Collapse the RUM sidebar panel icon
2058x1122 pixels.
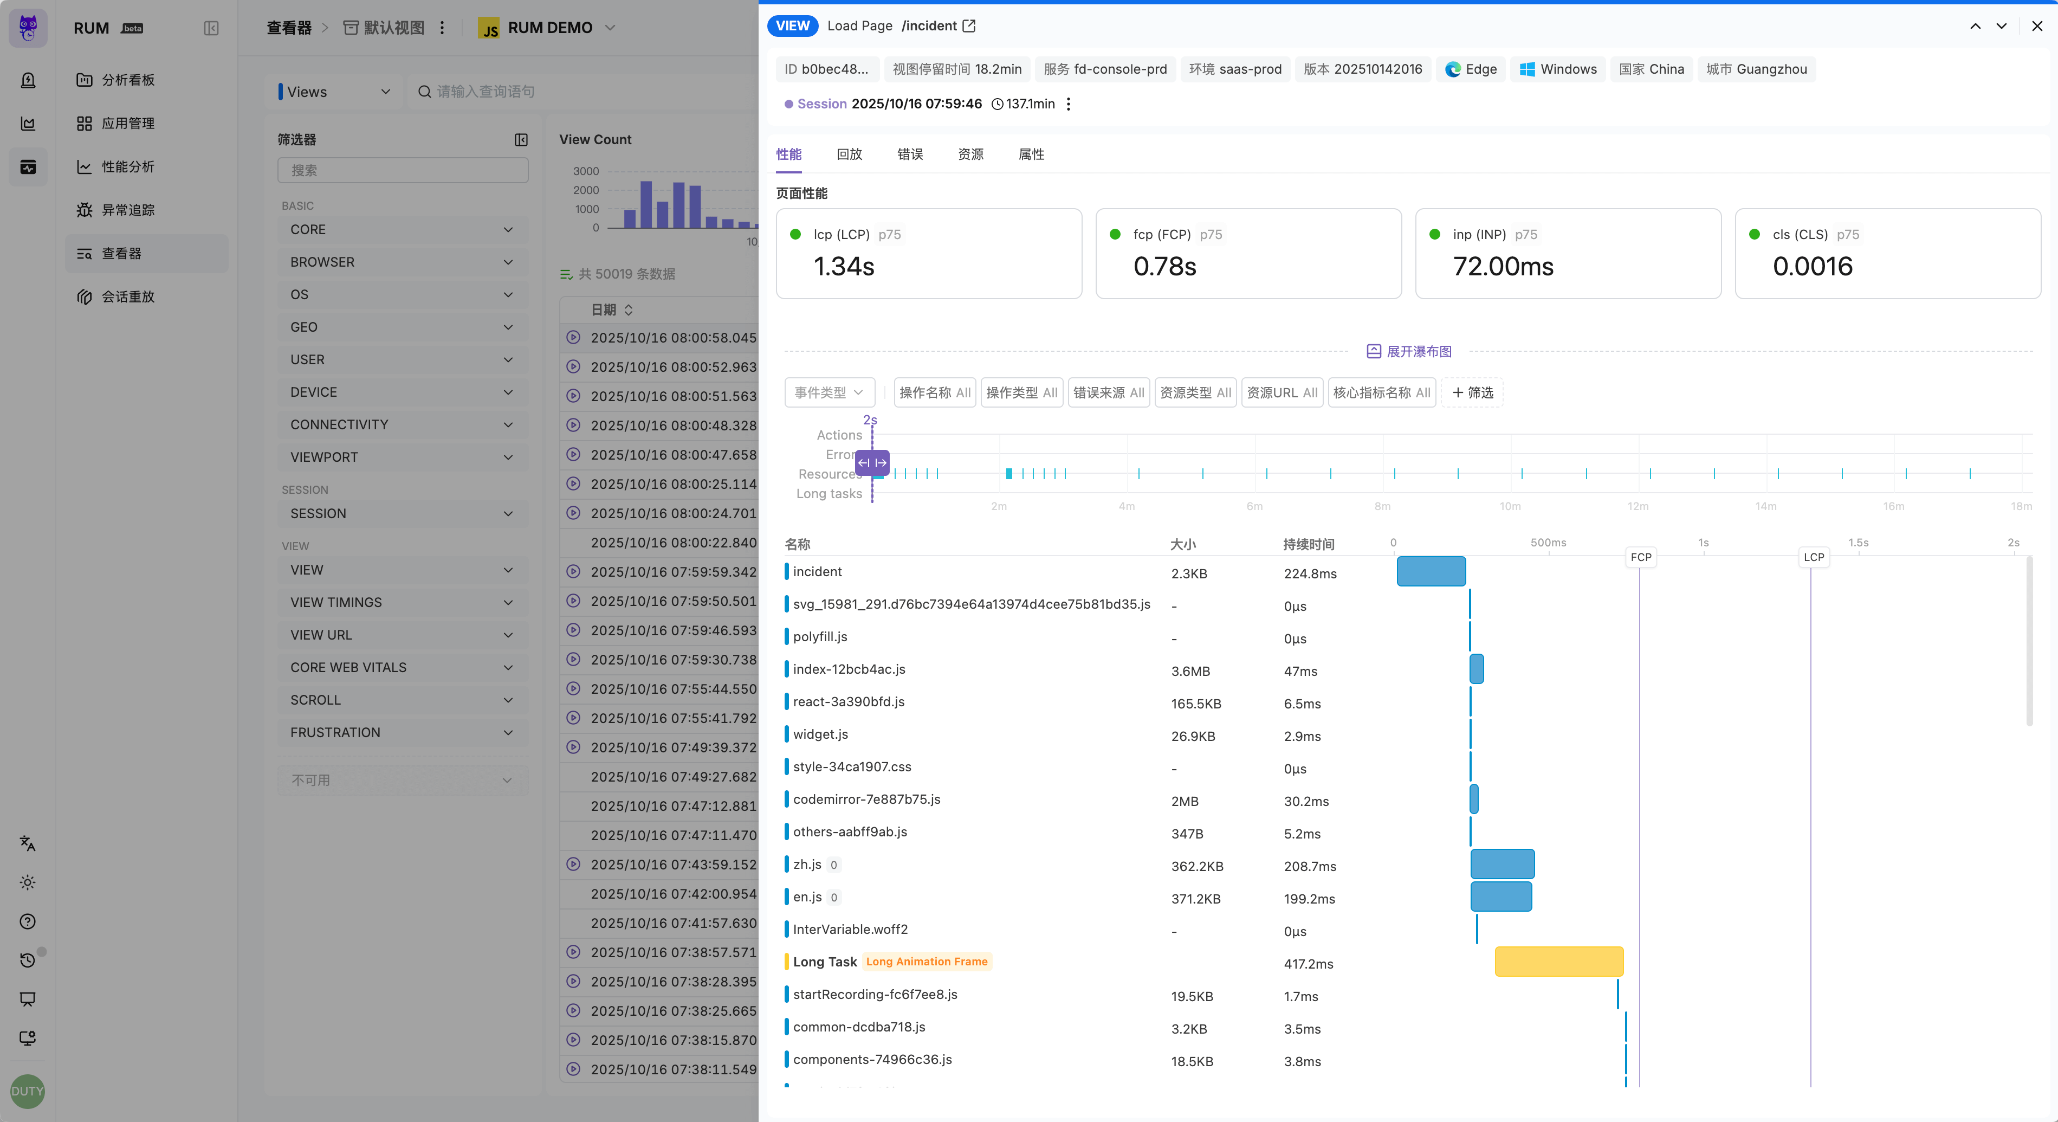coord(211,28)
